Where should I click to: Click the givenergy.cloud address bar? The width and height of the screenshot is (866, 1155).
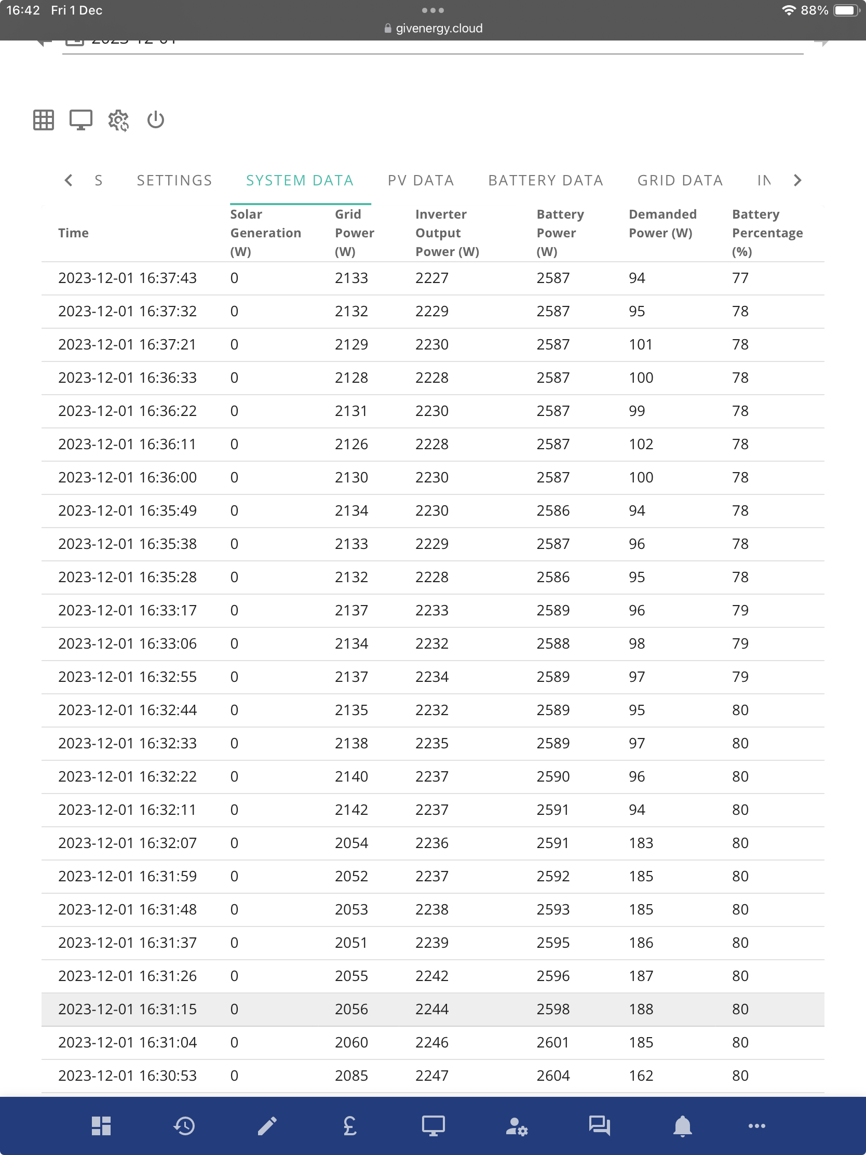point(432,28)
